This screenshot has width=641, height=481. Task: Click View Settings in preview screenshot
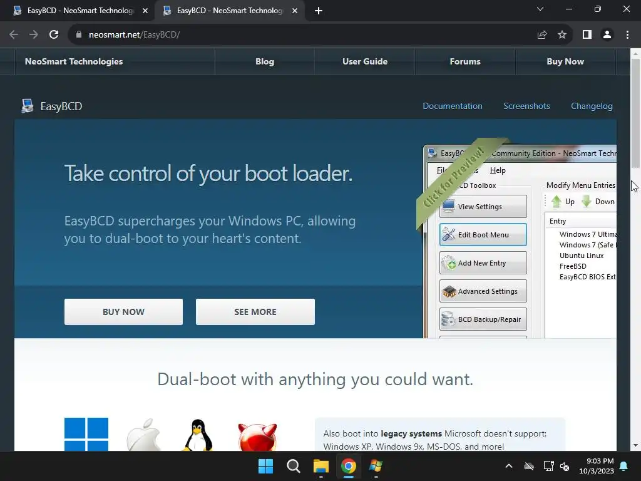coord(483,207)
